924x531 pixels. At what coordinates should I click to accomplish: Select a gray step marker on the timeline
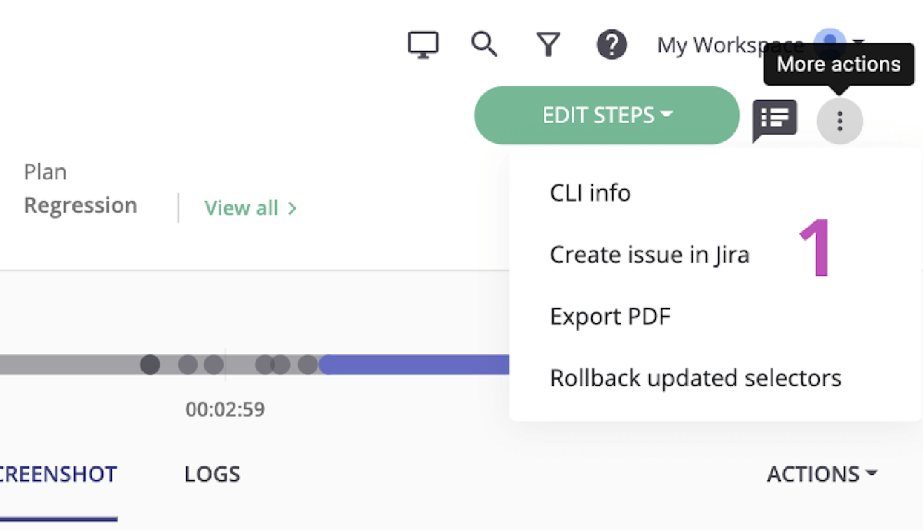pyautogui.click(x=151, y=364)
